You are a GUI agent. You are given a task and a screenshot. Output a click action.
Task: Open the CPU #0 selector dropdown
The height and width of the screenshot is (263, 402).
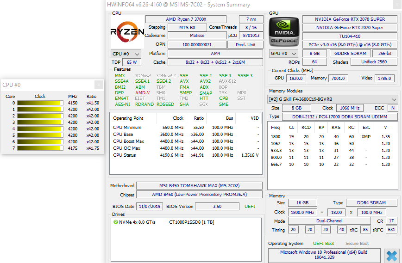point(126,54)
